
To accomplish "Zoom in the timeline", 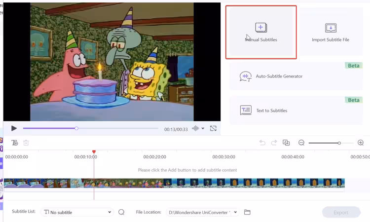I will (x=361, y=143).
